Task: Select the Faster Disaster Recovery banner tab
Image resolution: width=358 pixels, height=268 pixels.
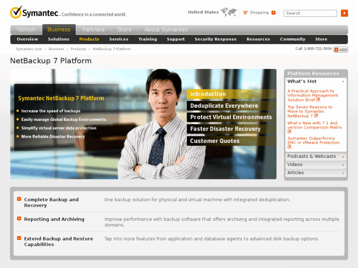Action: tap(231, 129)
